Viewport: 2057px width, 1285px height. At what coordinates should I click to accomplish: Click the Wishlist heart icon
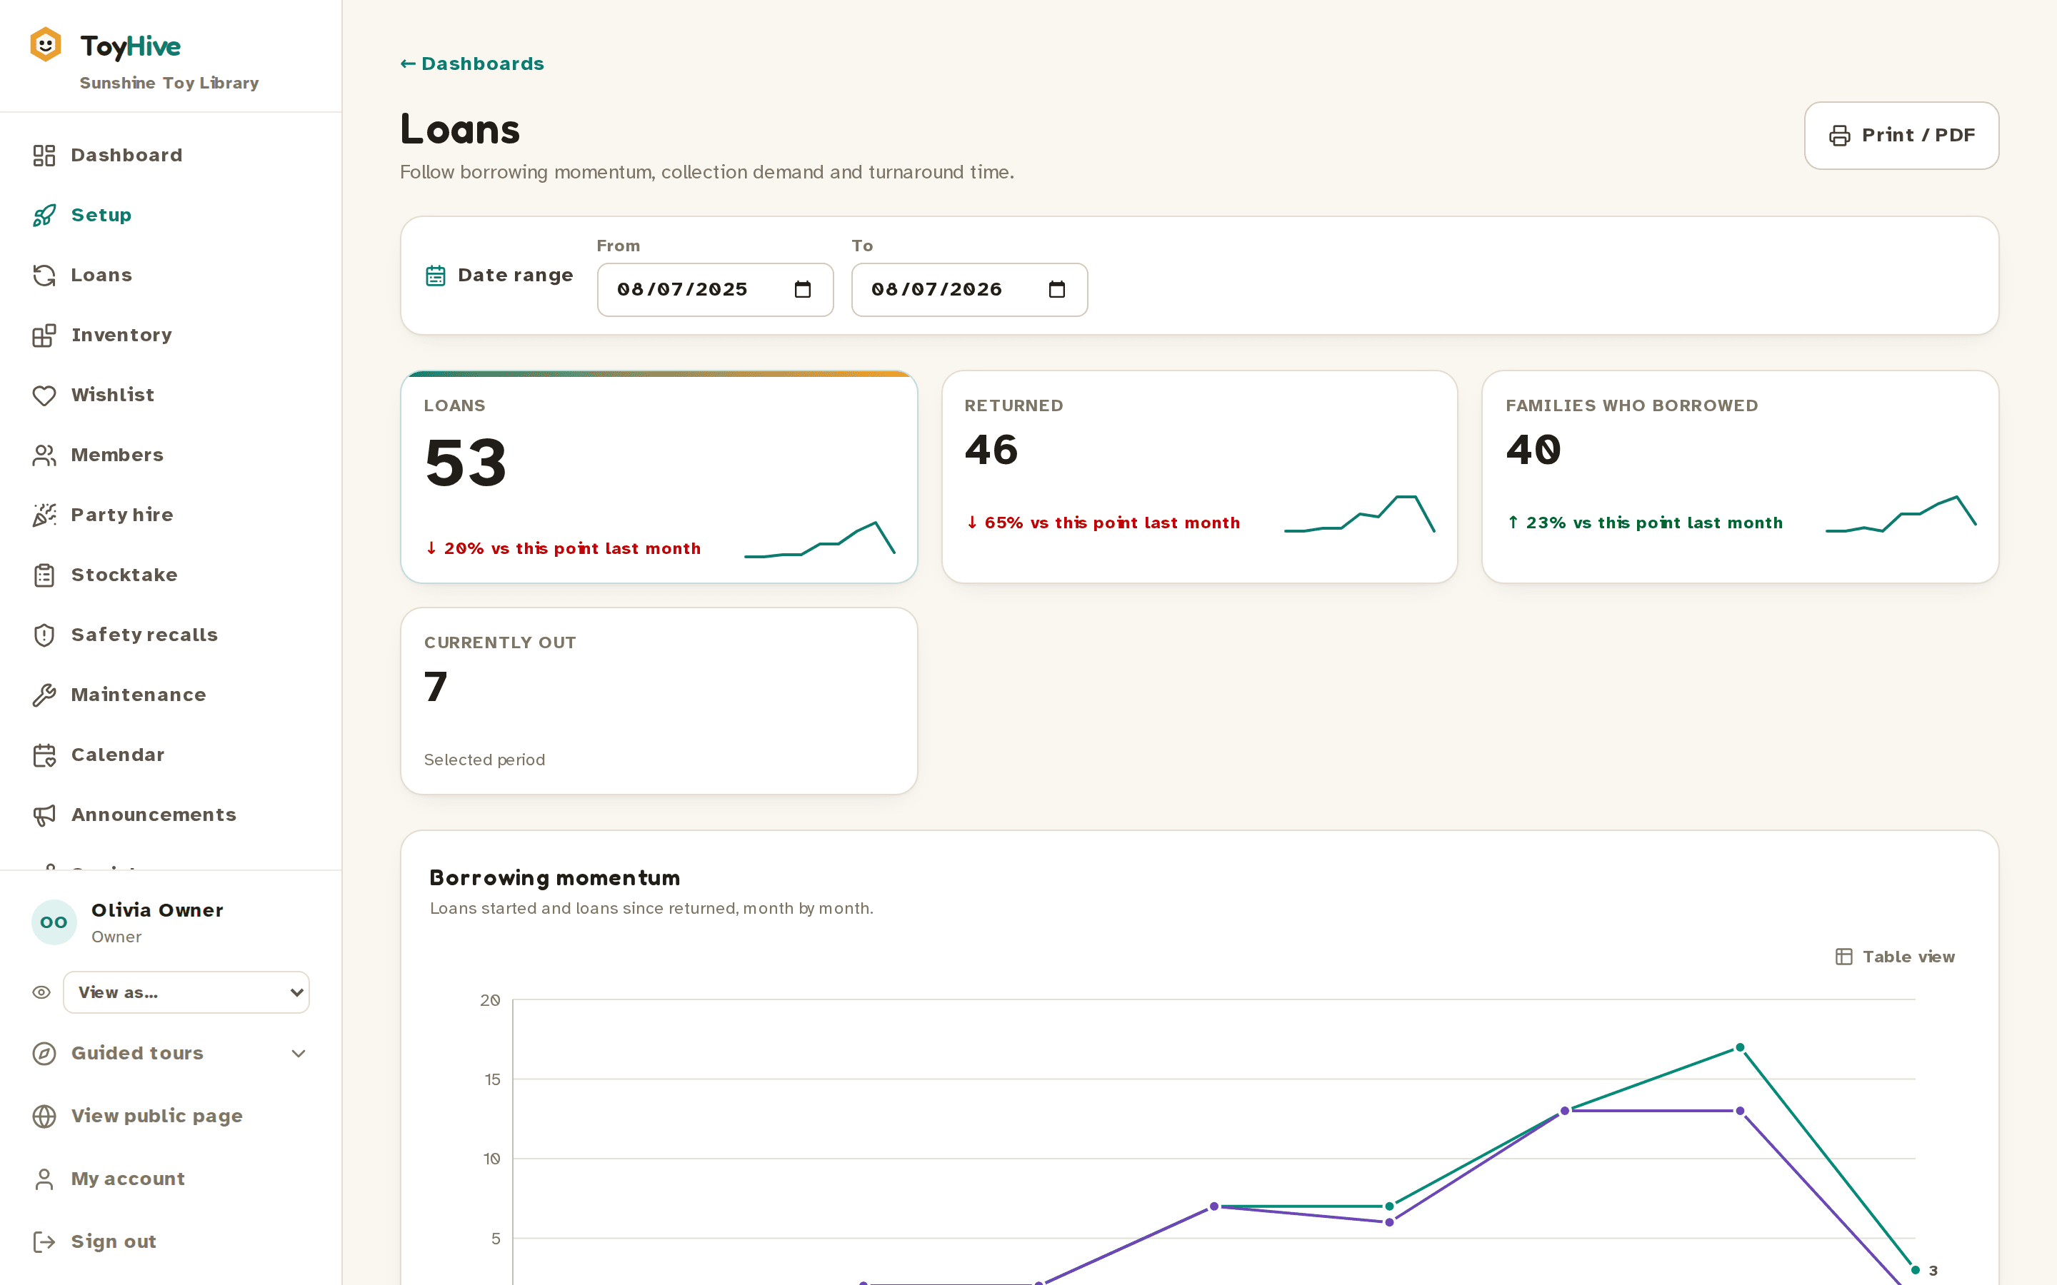click(x=44, y=395)
